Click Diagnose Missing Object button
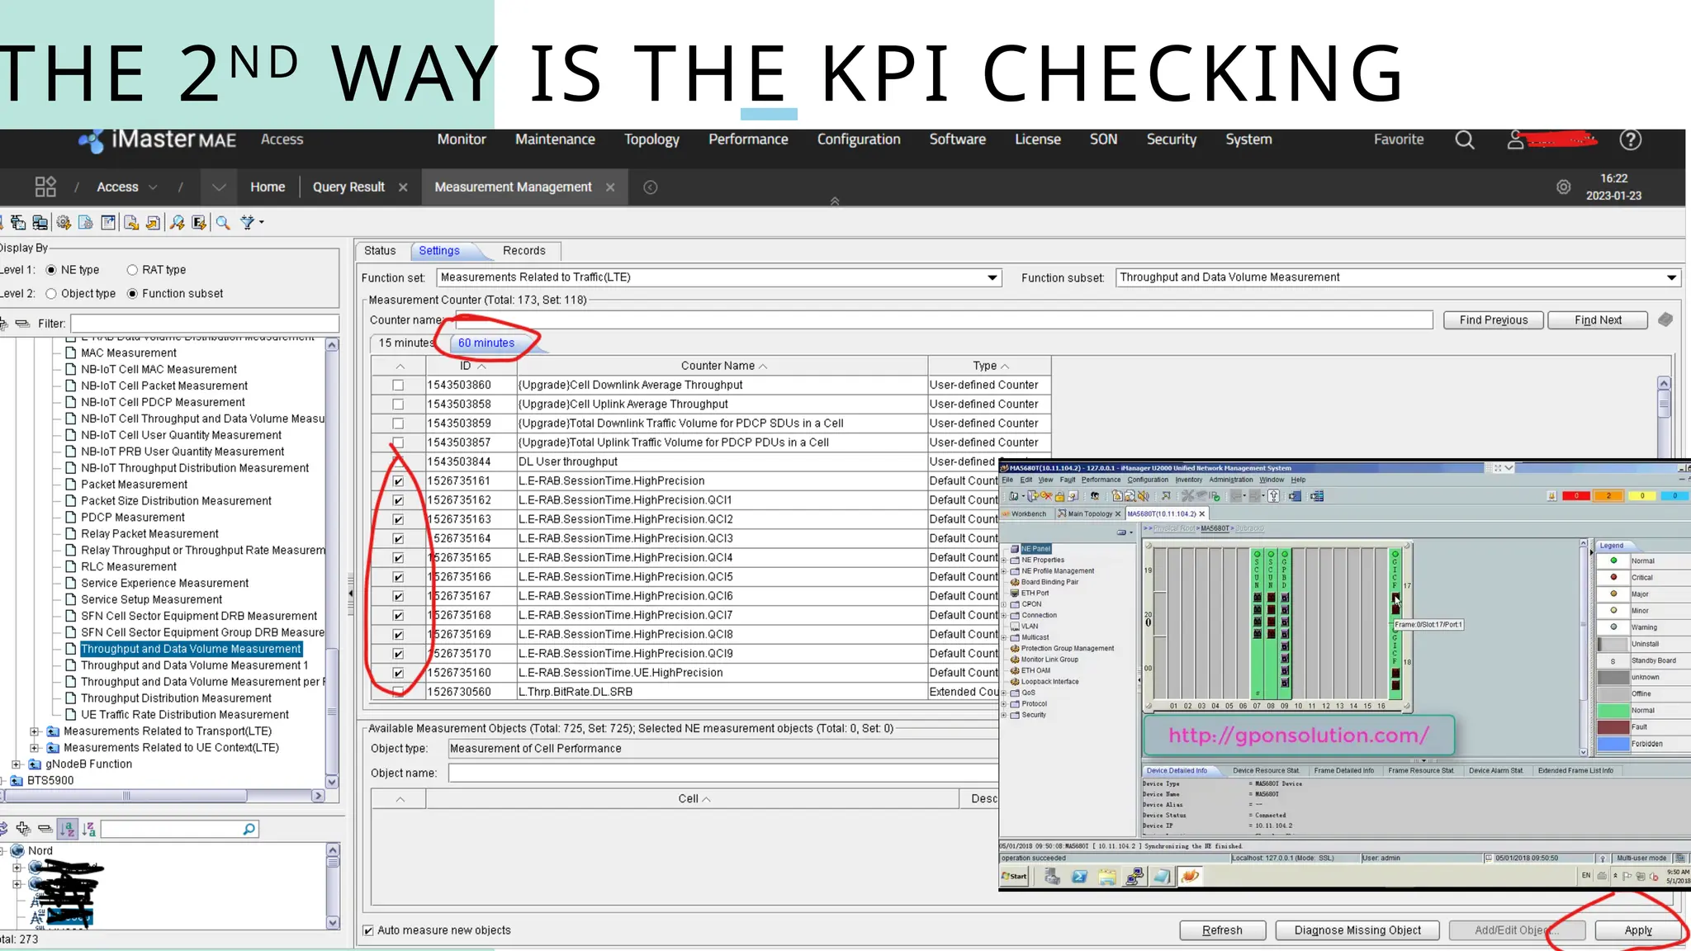This screenshot has width=1691, height=951. 1357,930
